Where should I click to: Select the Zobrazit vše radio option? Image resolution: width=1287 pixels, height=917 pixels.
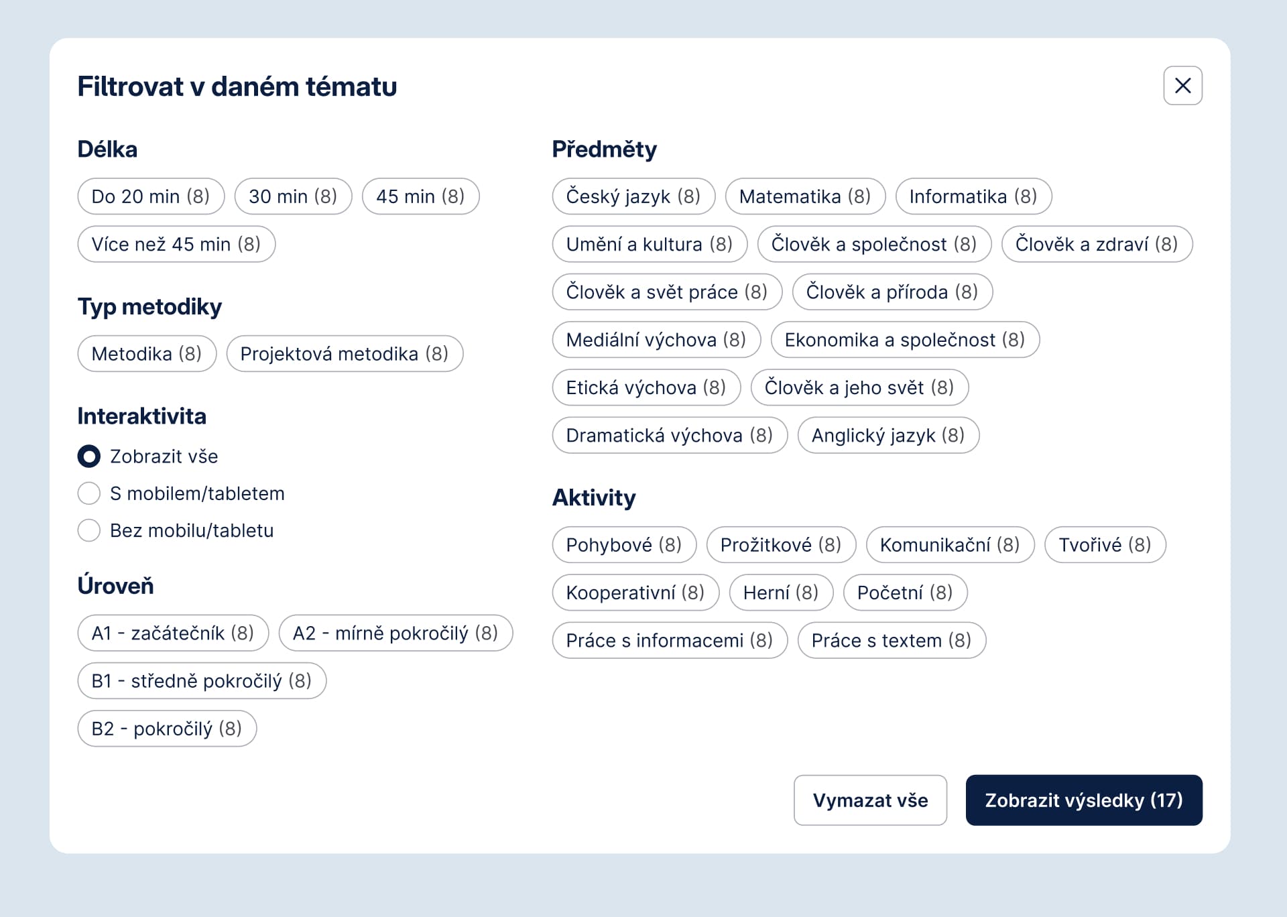tap(89, 456)
